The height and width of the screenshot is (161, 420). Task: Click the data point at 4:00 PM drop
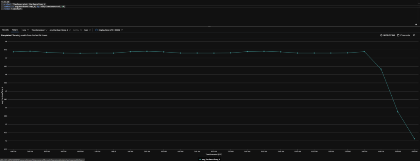pos(381,69)
